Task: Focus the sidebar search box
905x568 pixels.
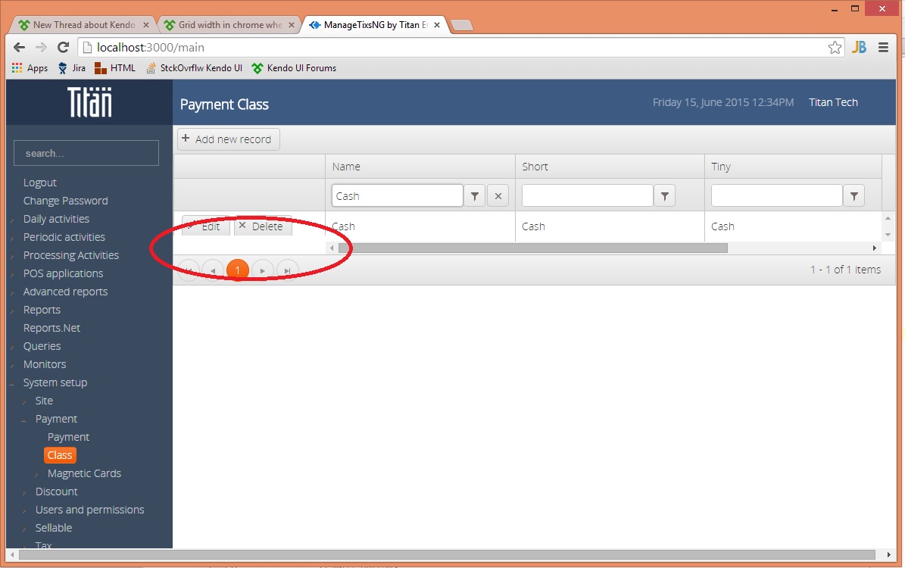Action: point(86,153)
